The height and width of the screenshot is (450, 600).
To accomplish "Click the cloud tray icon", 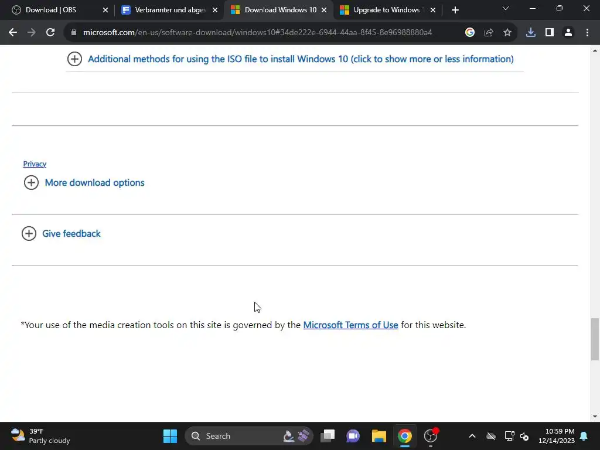I will (491, 436).
